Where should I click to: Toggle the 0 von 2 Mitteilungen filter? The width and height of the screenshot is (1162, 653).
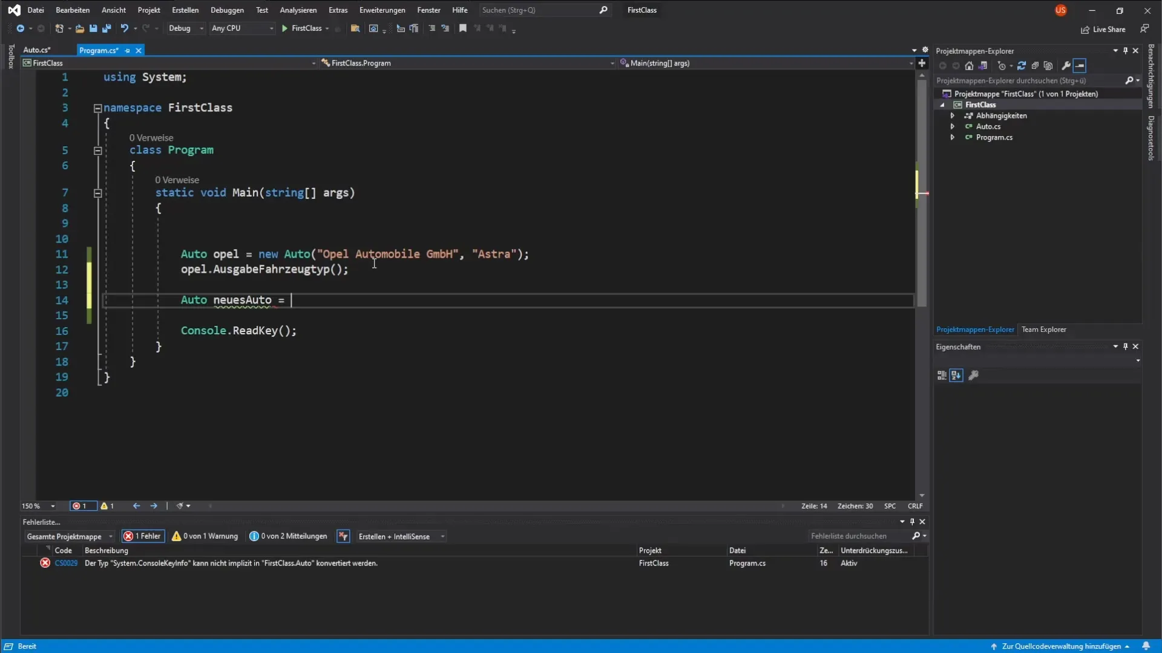pos(288,536)
